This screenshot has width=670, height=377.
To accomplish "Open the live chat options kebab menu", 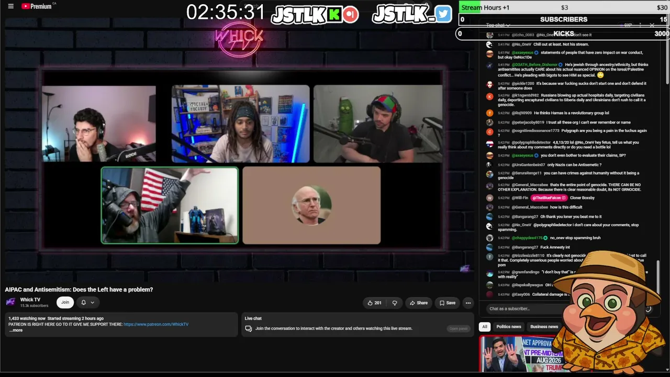I will click(640, 25).
